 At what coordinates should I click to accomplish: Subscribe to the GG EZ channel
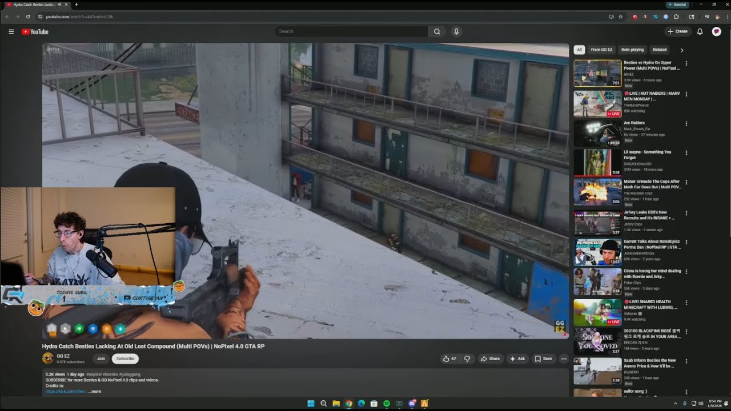point(125,358)
